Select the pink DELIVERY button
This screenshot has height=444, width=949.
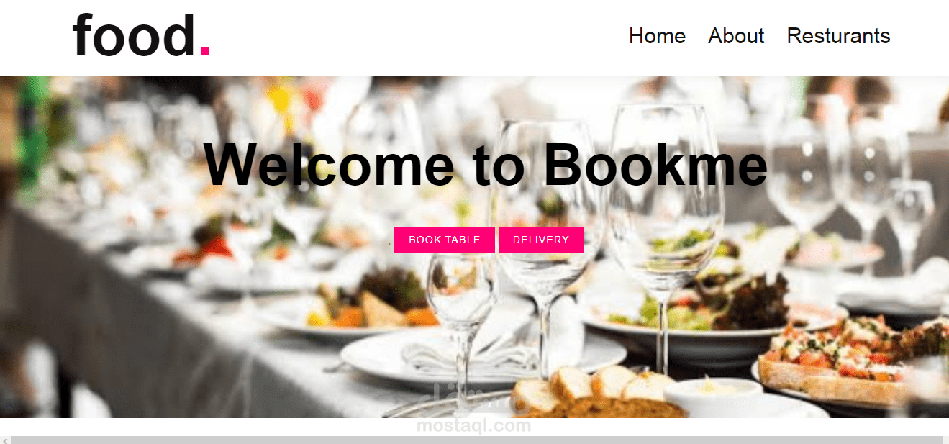pyautogui.click(x=541, y=240)
